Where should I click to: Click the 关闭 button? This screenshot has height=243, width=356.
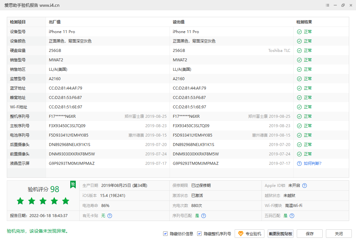click(339, 234)
